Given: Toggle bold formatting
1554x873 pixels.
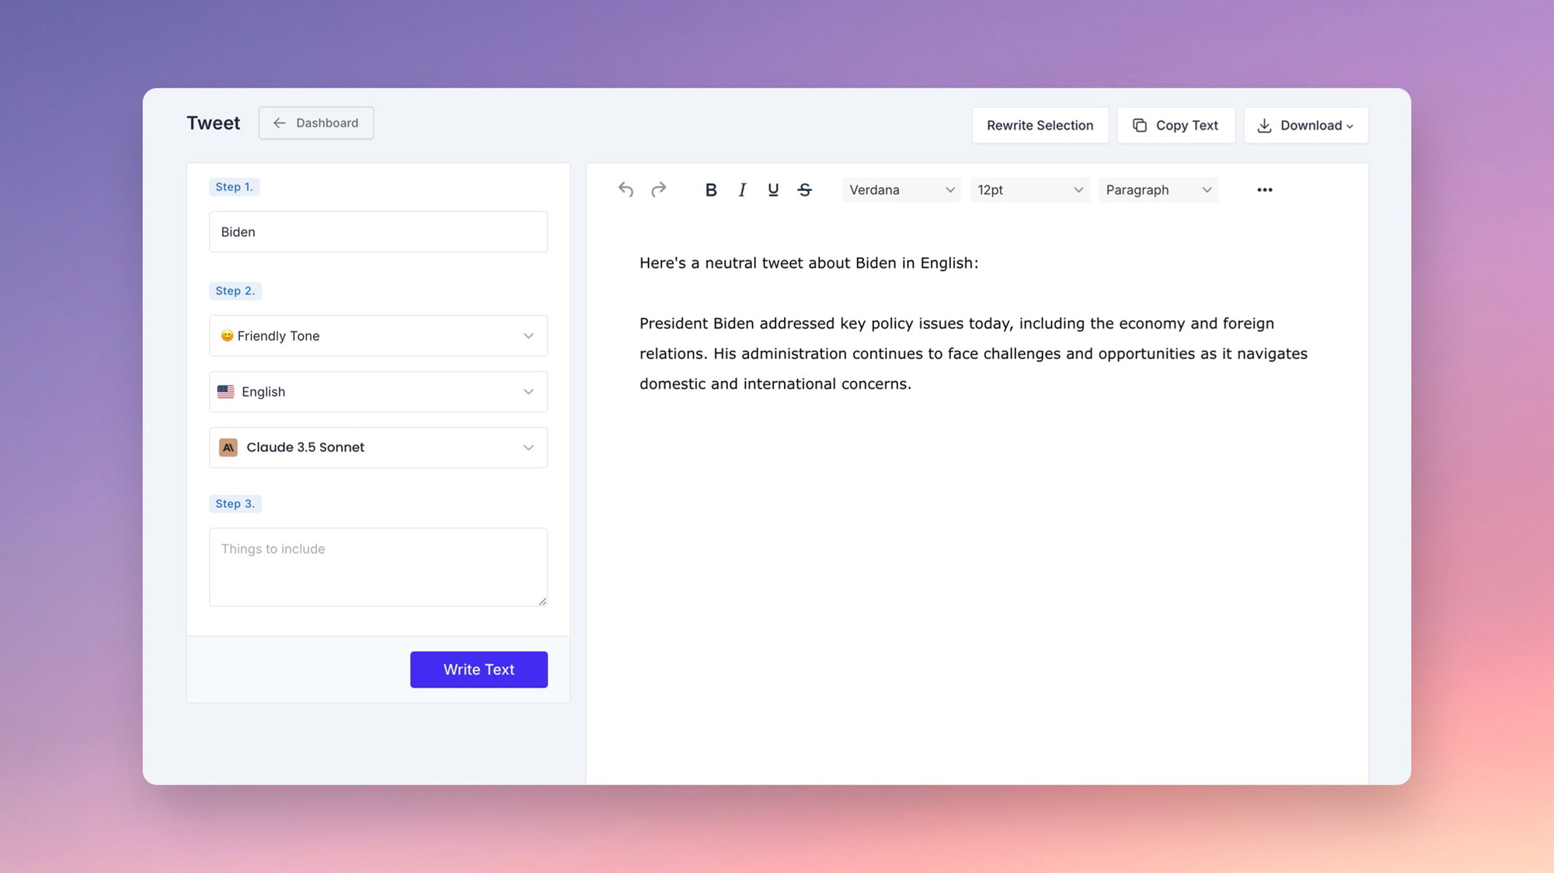Looking at the screenshot, I should tap(710, 190).
